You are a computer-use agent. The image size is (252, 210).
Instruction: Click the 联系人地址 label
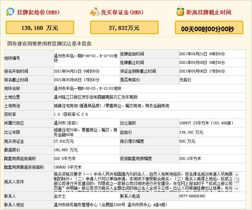(14, 205)
